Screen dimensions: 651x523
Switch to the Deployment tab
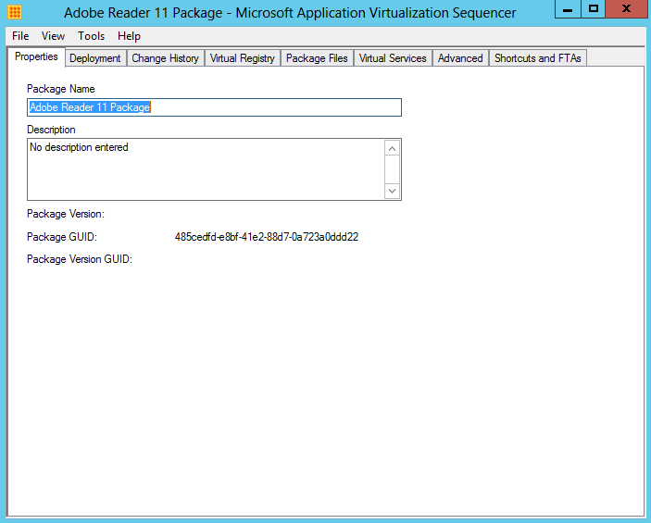click(95, 58)
